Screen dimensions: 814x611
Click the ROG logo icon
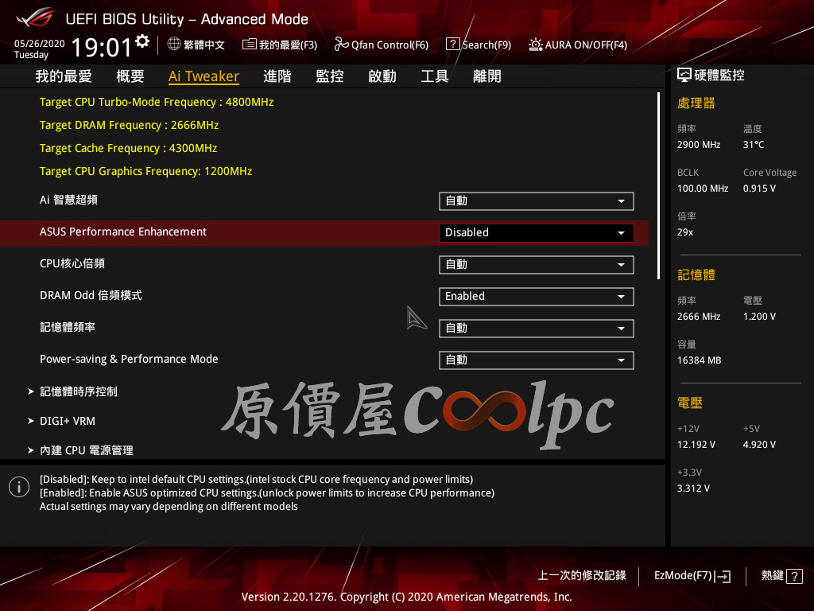(x=34, y=18)
